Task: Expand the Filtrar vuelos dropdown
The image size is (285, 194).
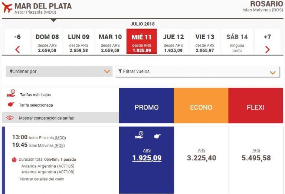Action: (197, 71)
